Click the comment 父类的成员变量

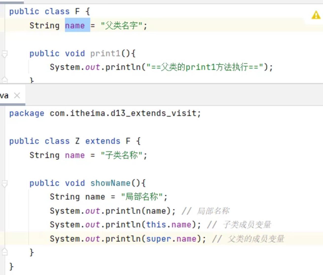256,239
